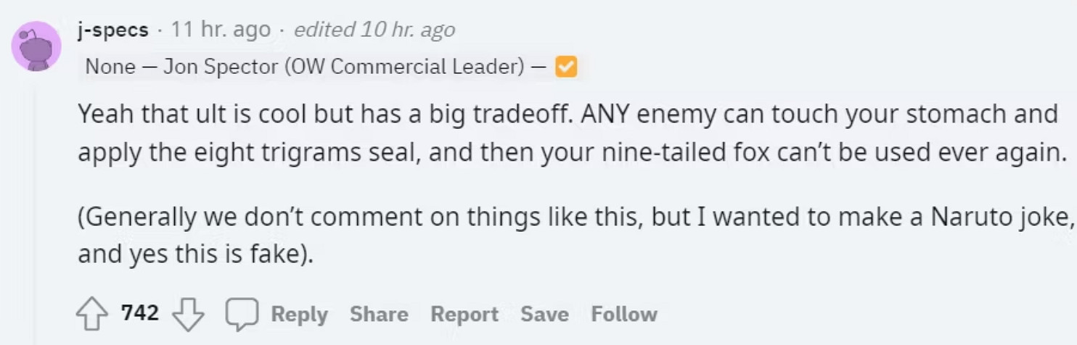
Task: Click the speech bubble reply icon
Action: tap(242, 314)
